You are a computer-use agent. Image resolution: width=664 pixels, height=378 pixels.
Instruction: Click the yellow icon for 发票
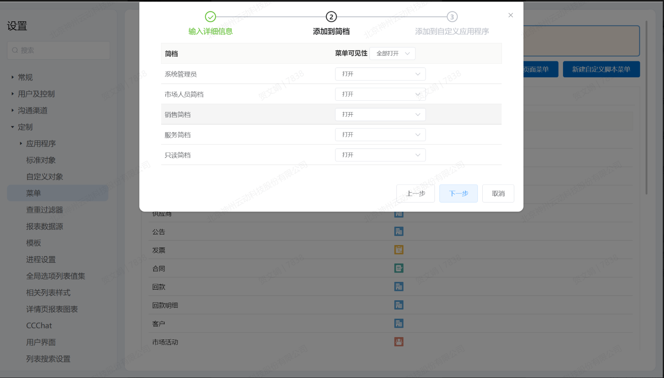click(398, 250)
